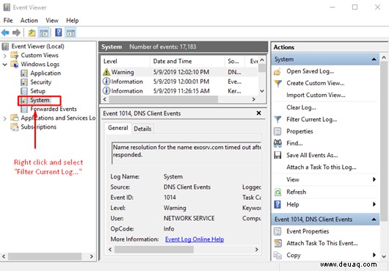Viewport: 389px width, 271px height.
Task: Click the Create Custom View funnel icon
Action: (x=278, y=83)
